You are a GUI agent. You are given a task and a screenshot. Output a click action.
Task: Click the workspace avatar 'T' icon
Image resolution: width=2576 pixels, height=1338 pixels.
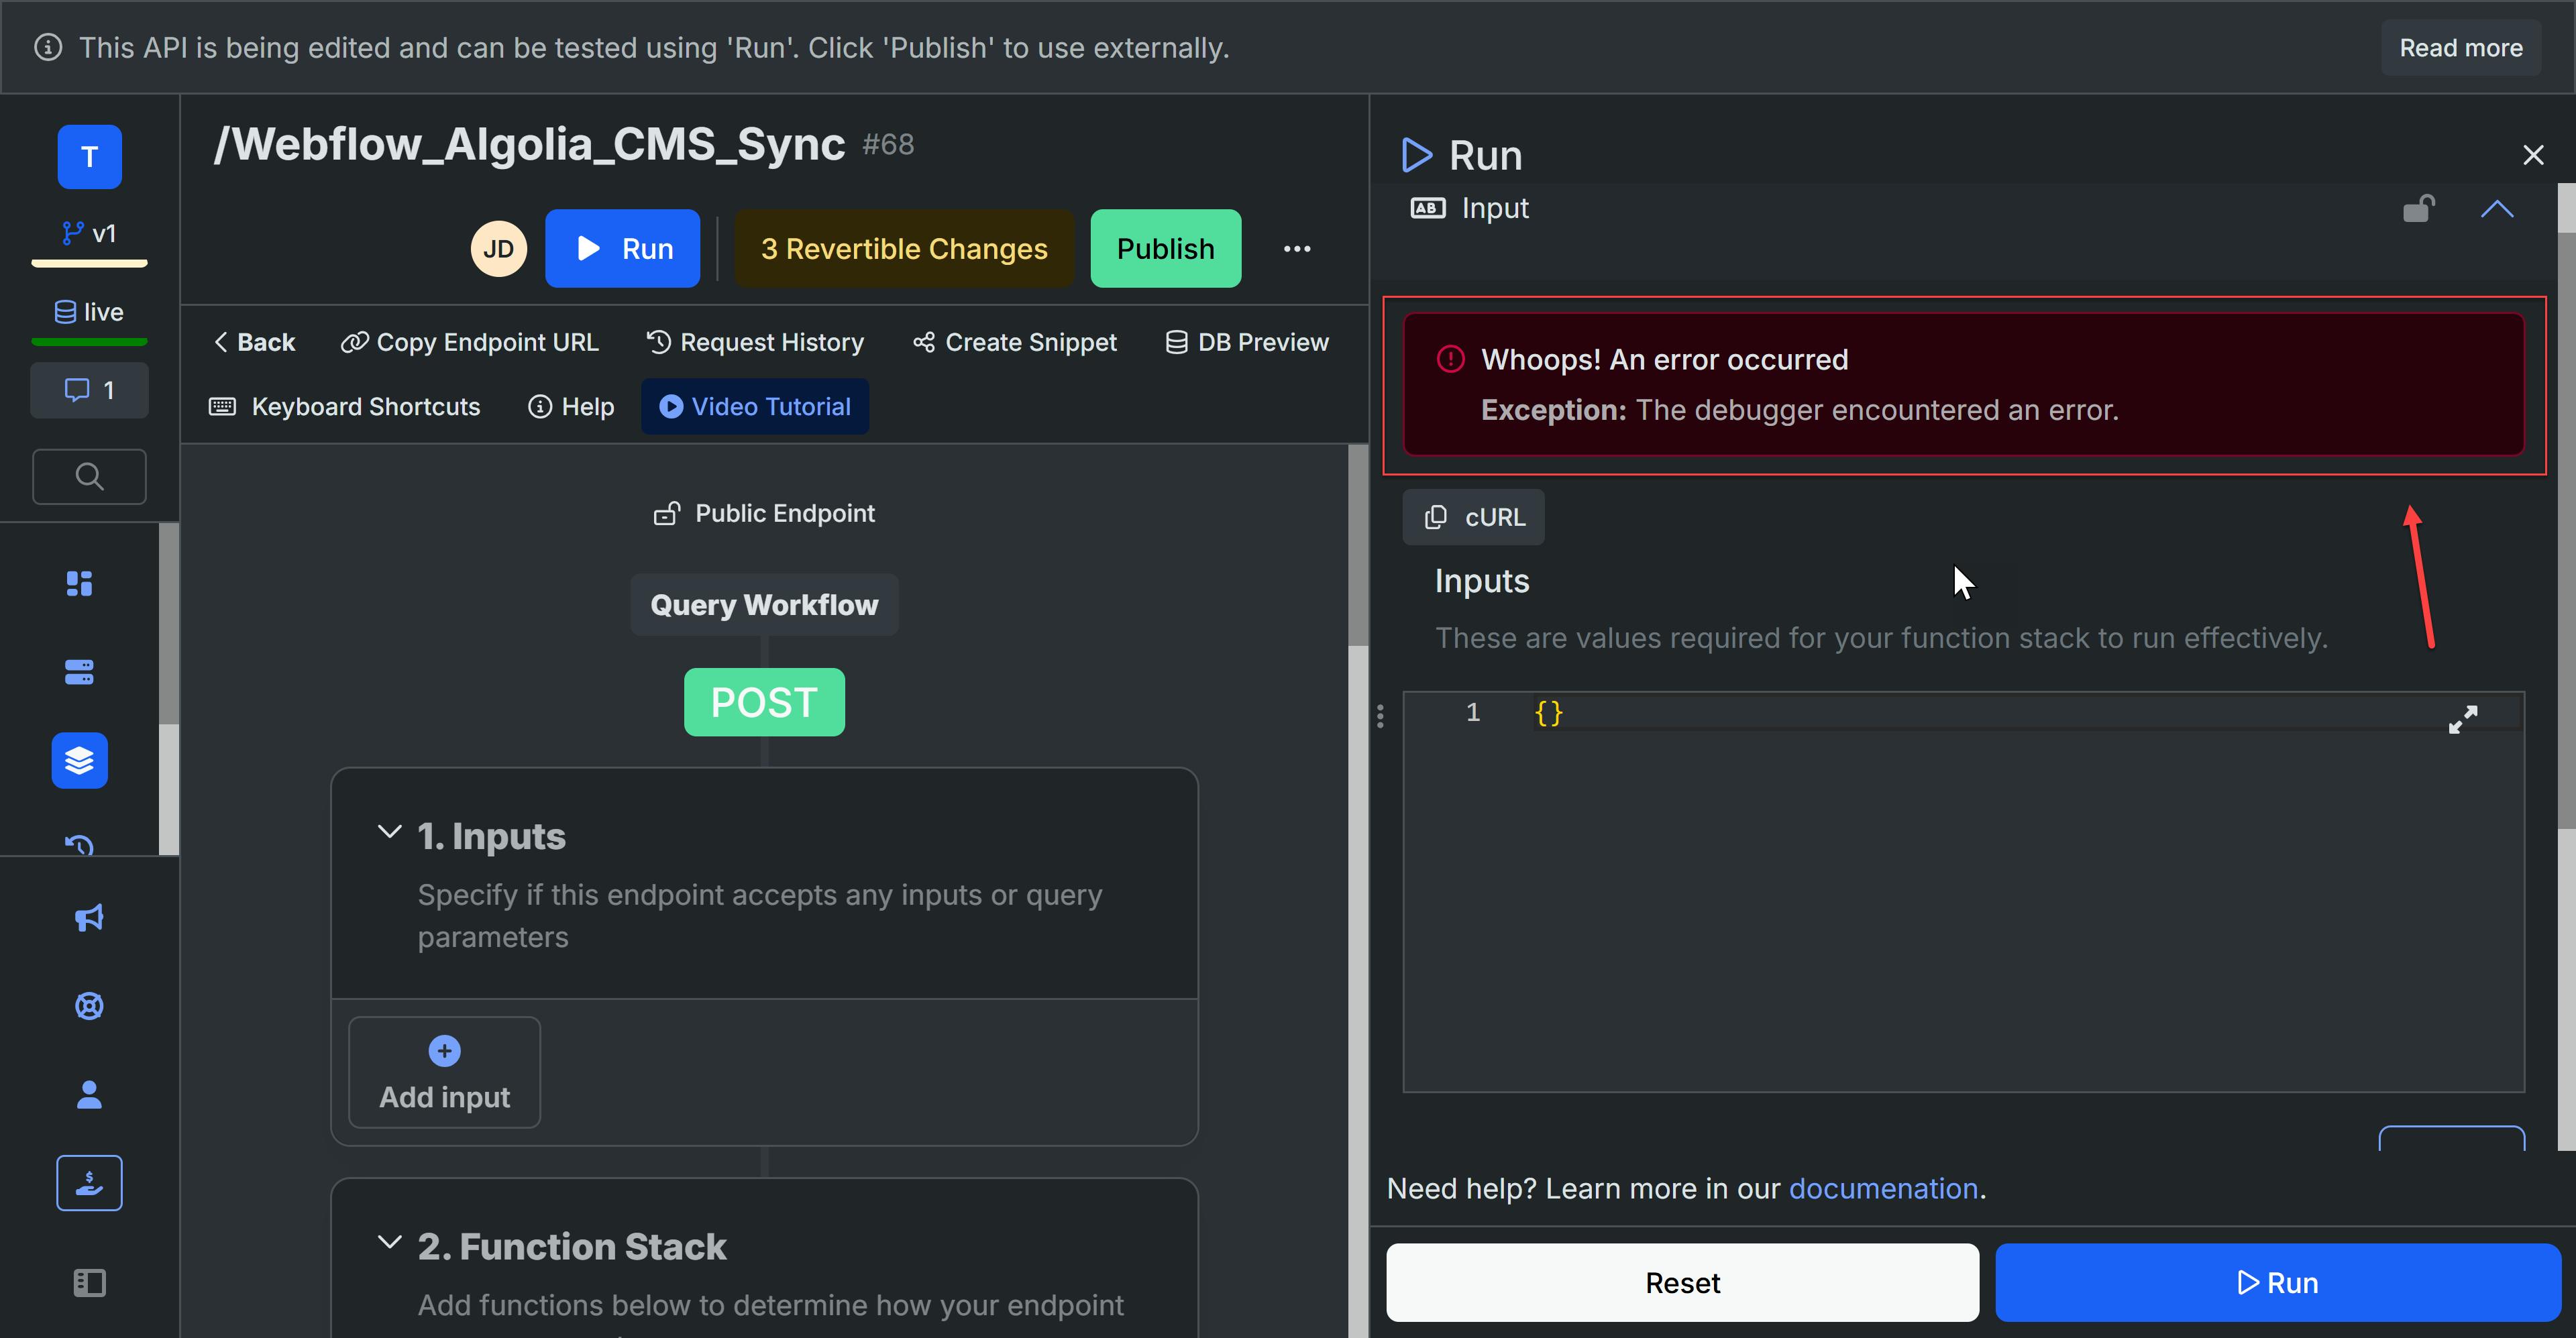(89, 157)
